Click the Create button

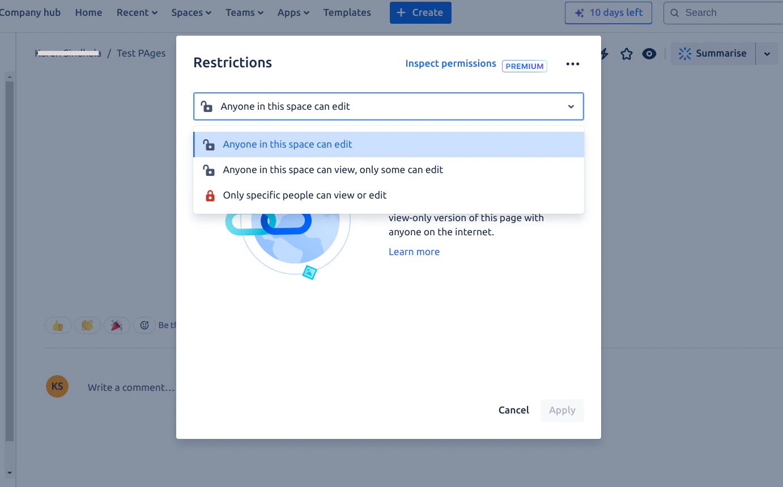420,12
